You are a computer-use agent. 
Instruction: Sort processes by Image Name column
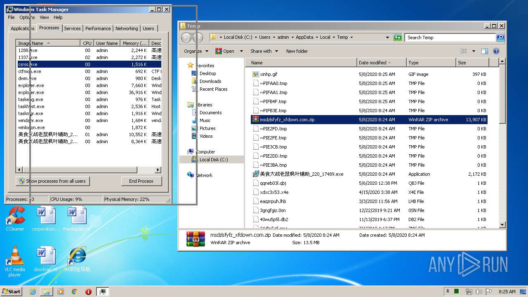48,43
